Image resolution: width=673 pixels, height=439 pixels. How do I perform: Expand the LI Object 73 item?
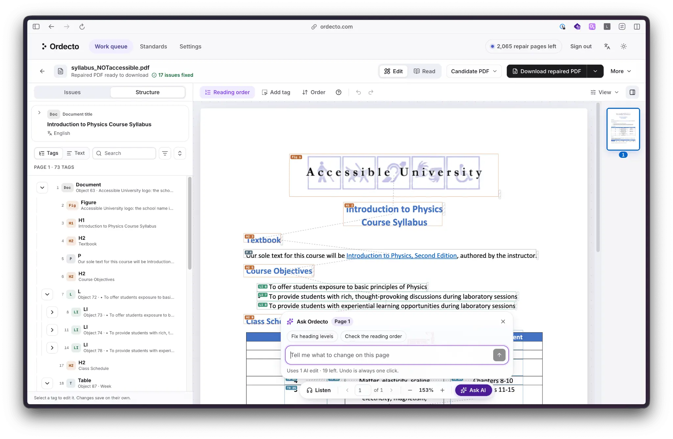[x=52, y=312]
